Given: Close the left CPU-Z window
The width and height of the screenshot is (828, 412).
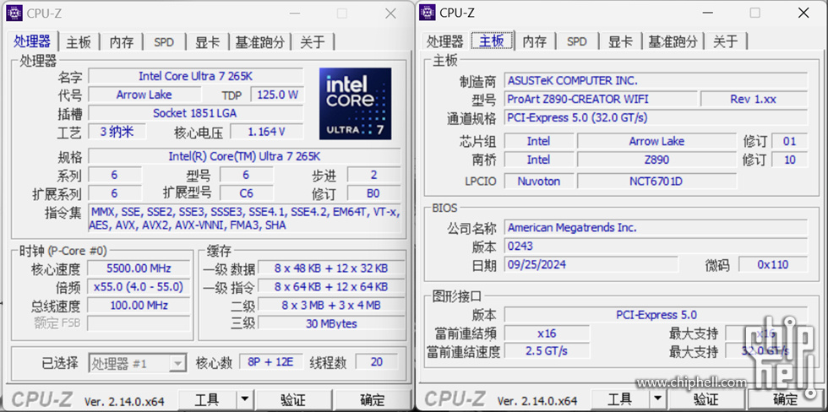Looking at the screenshot, I should click(390, 14).
